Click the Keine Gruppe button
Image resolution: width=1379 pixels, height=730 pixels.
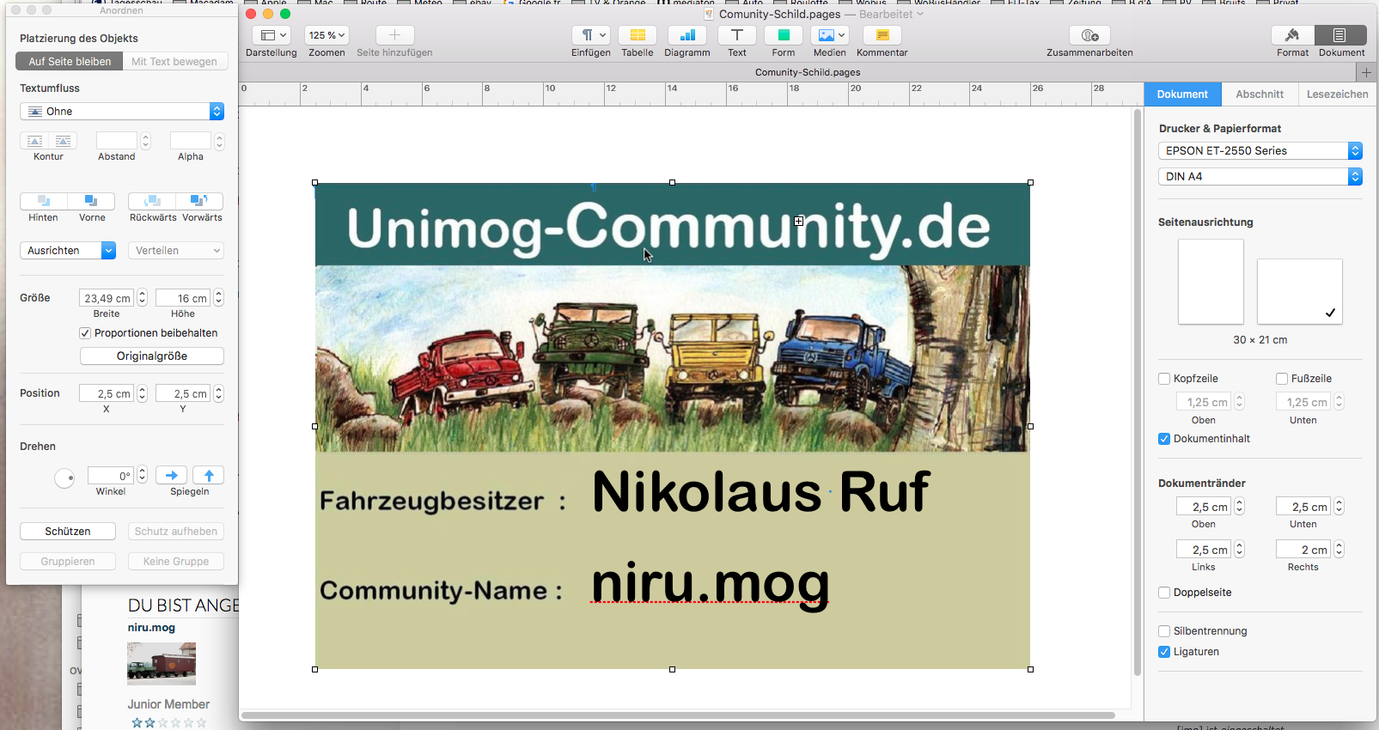pyautogui.click(x=176, y=562)
